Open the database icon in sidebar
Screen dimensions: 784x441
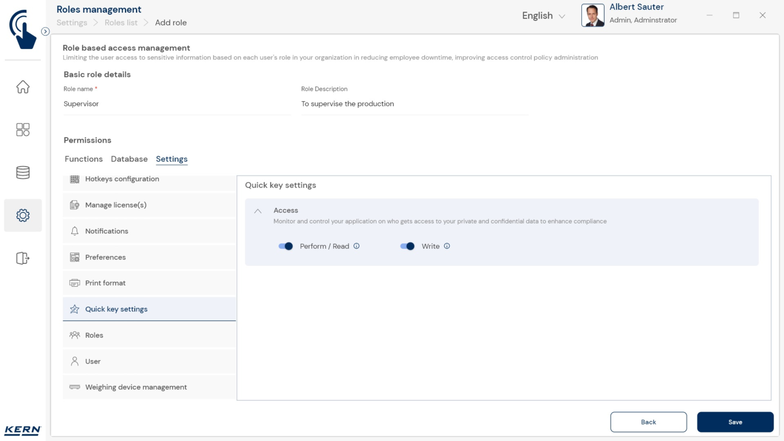[23, 173]
